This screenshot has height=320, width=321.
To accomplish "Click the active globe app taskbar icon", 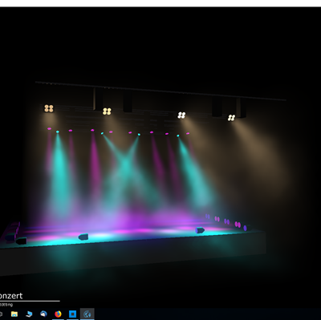I will click(87, 314).
